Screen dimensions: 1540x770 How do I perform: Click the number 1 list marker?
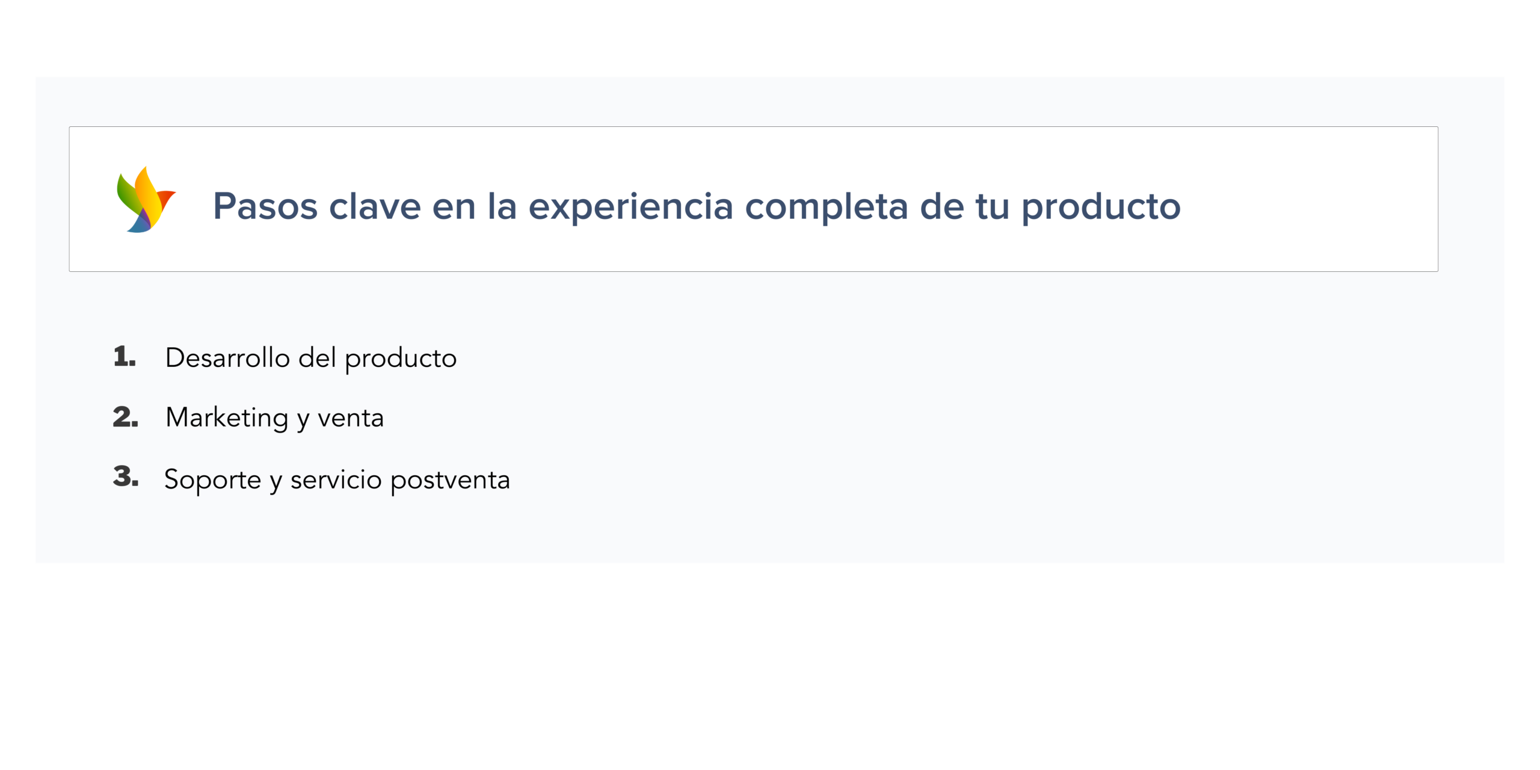[125, 357]
